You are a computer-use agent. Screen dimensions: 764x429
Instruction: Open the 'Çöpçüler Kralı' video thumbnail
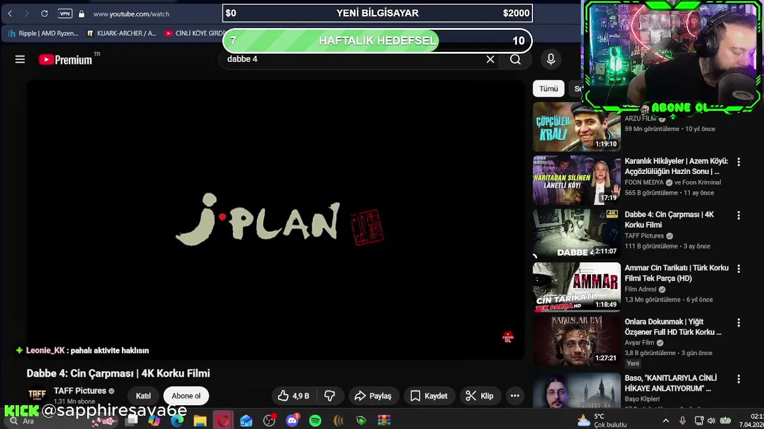(x=577, y=126)
